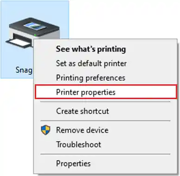180x176 pixels.
Task: Select the Snagit printer device icon
Action: coord(32,33)
